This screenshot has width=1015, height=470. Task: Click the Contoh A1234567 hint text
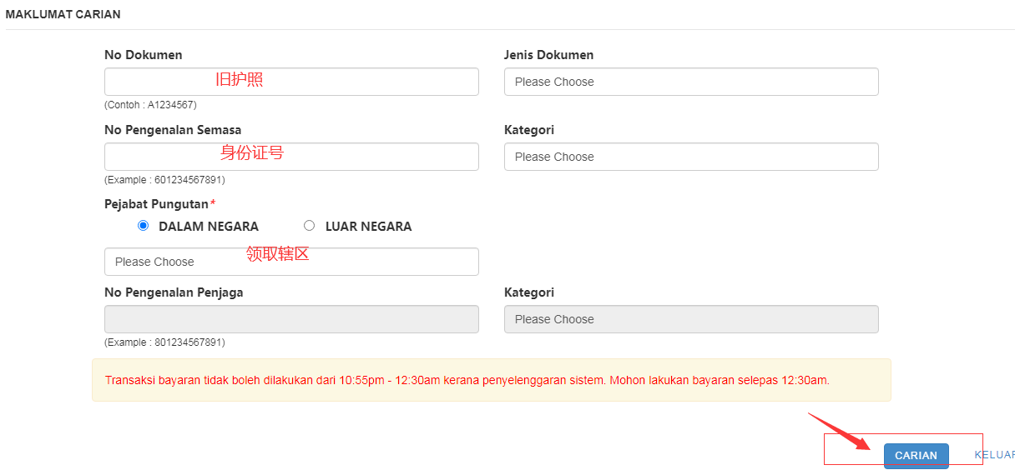(150, 105)
